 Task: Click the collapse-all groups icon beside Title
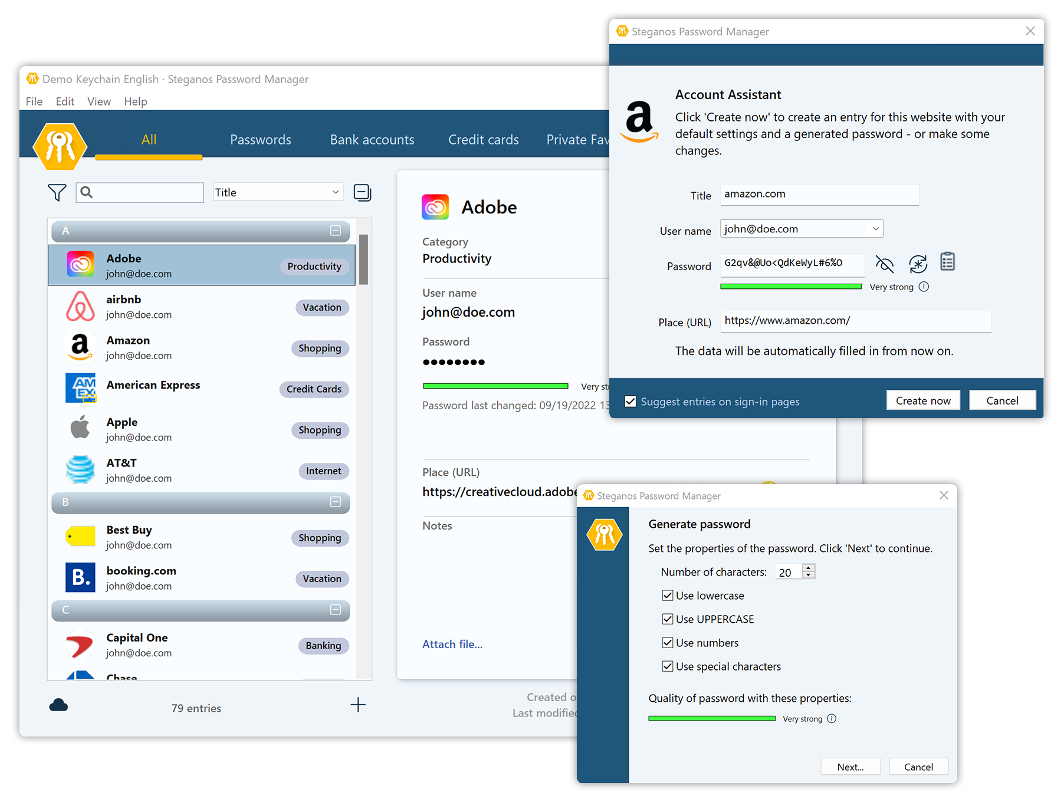(362, 192)
